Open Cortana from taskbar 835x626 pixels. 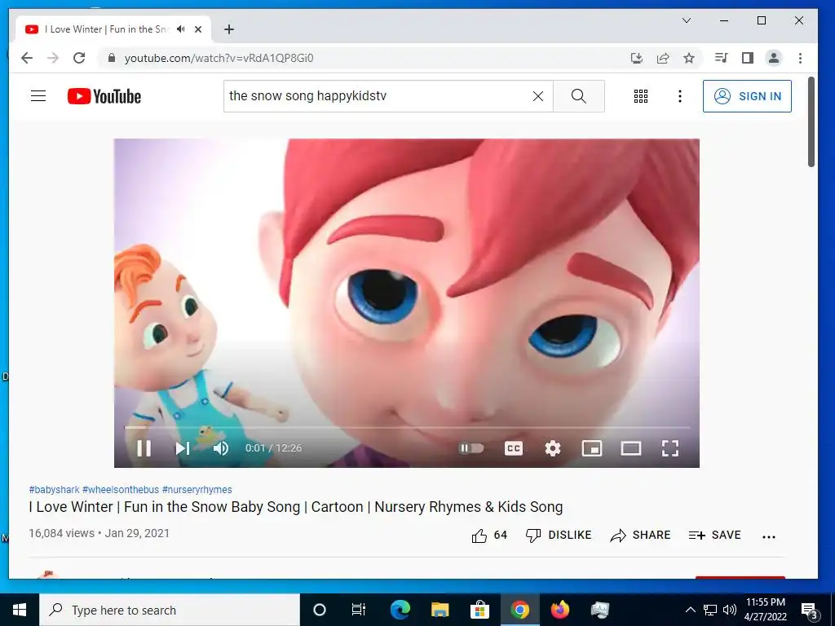click(x=320, y=610)
